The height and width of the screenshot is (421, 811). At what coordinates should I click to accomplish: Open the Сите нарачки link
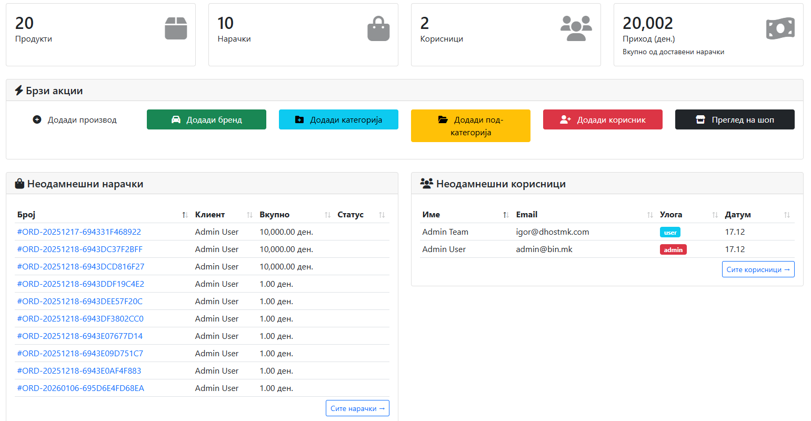[x=357, y=408]
